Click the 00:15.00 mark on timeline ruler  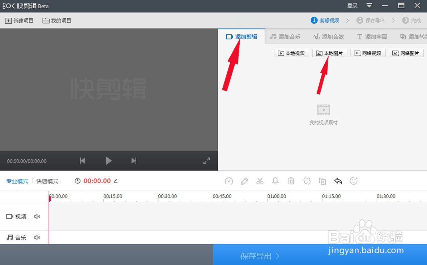[113, 196]
